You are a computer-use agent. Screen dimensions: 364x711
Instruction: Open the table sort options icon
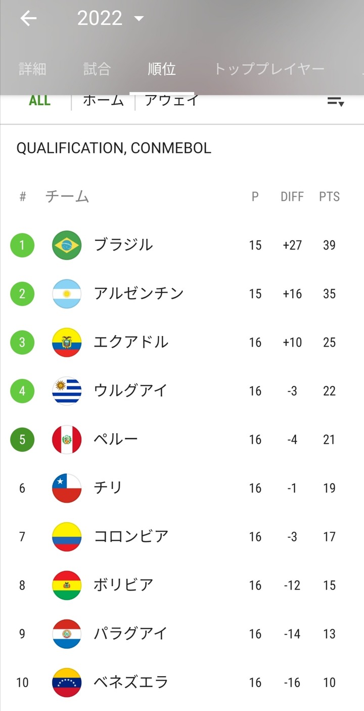(x=335, y=101)
